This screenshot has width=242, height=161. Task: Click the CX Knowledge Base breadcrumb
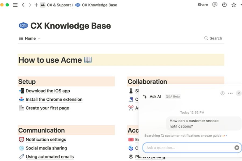click(x=99, y=5)
